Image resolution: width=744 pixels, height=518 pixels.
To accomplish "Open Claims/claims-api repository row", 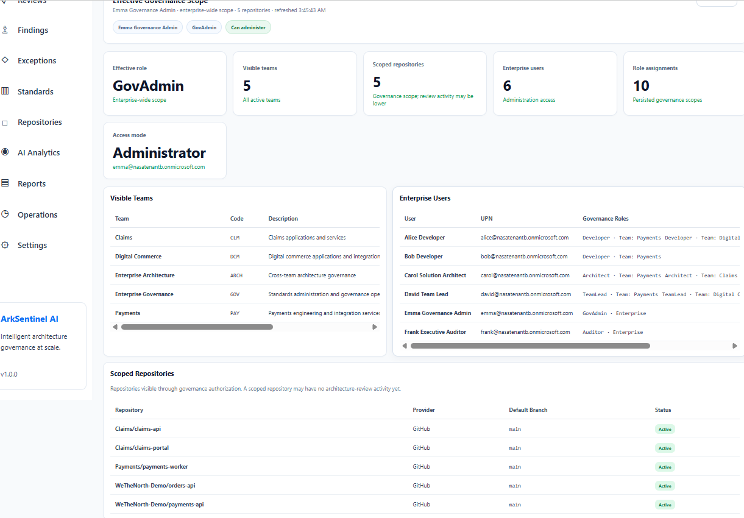I will 425,429.
